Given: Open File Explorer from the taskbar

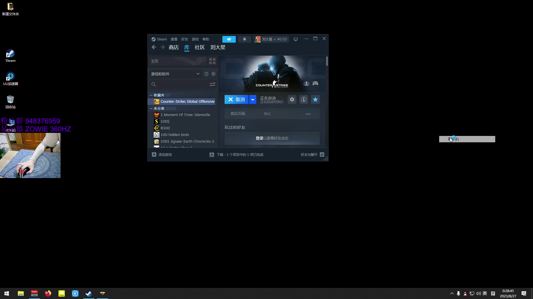Looking at the screenshot, I should [21, 293].
